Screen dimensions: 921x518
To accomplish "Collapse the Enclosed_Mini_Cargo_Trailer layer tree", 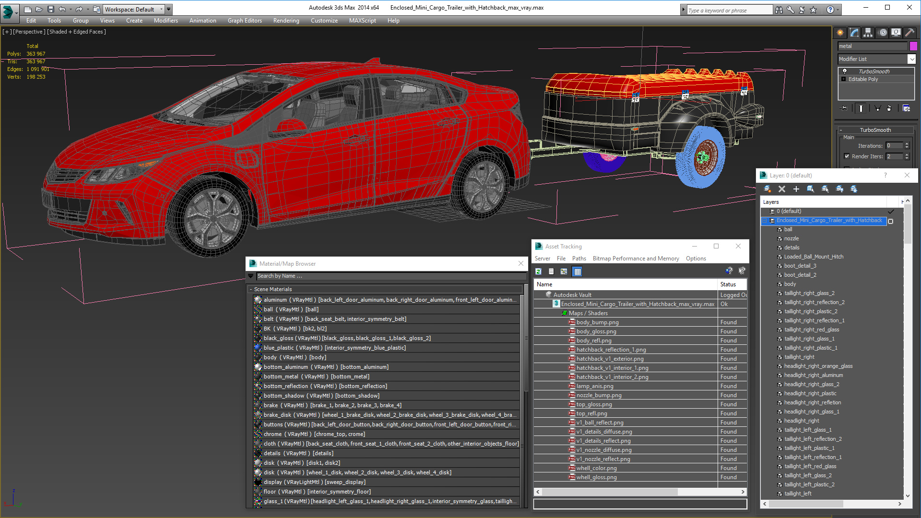I will click(765, 221).
